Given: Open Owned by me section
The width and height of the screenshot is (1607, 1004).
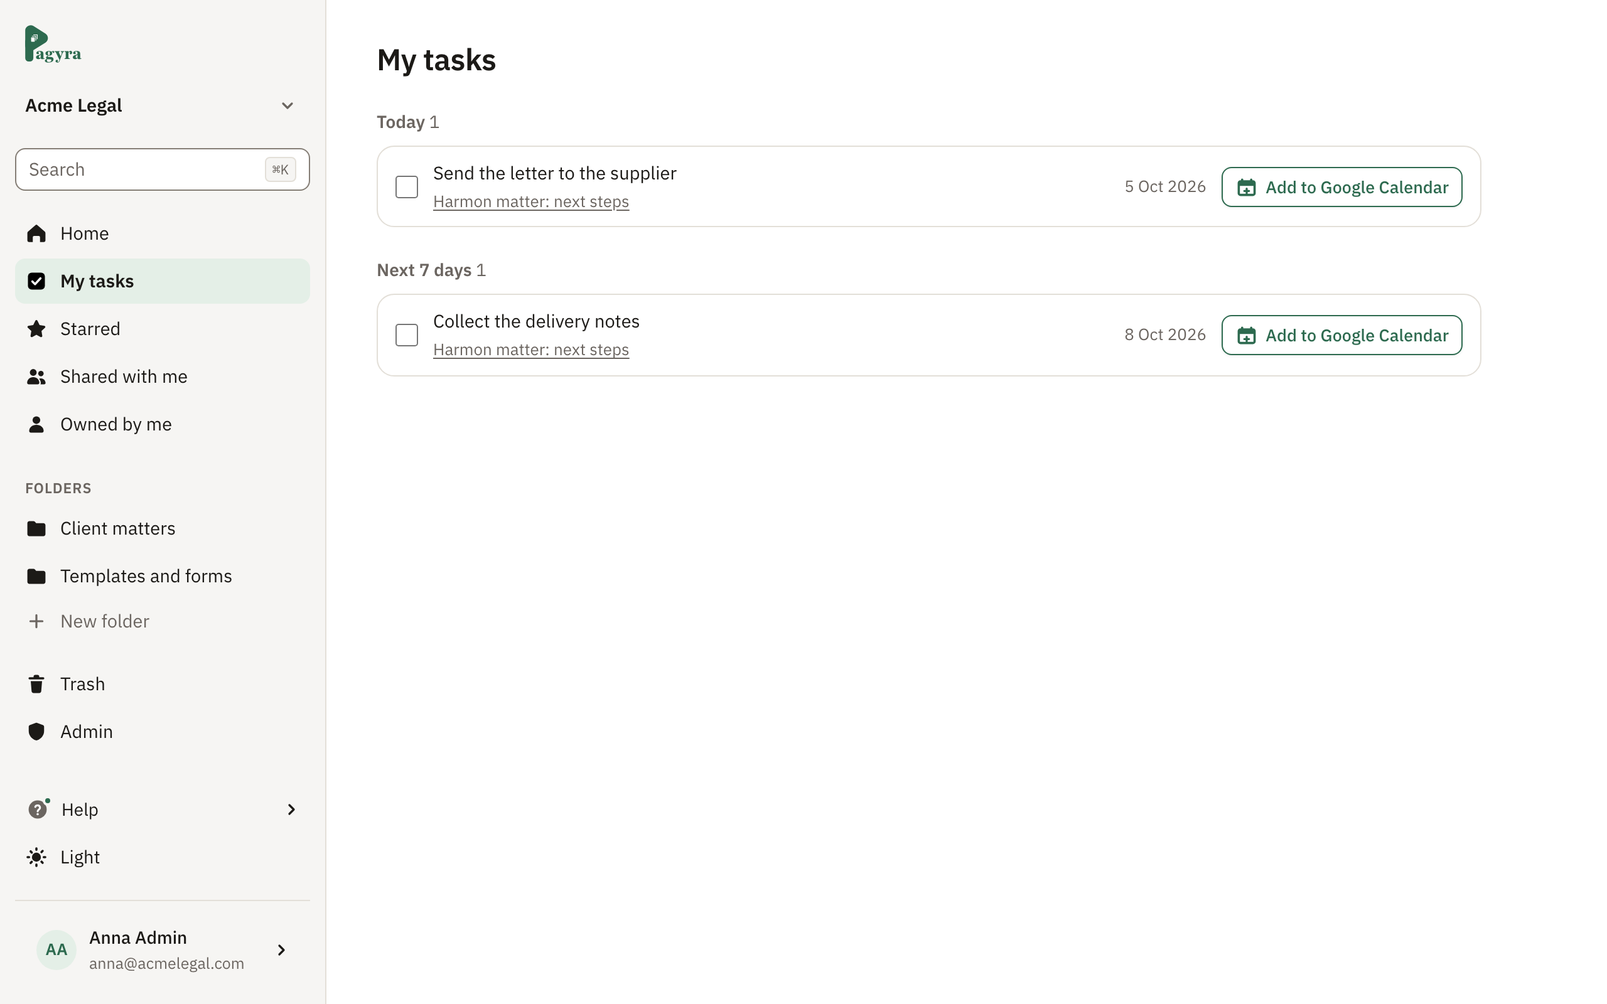Looking at the screenshot, I should coord(162,424).
